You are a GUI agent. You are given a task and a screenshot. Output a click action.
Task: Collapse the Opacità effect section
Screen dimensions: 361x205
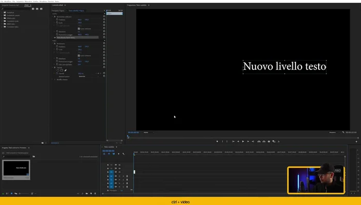[53, 68]
